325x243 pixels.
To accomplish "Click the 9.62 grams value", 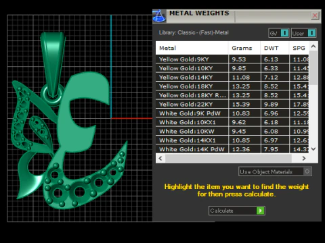I will point(239,122).
